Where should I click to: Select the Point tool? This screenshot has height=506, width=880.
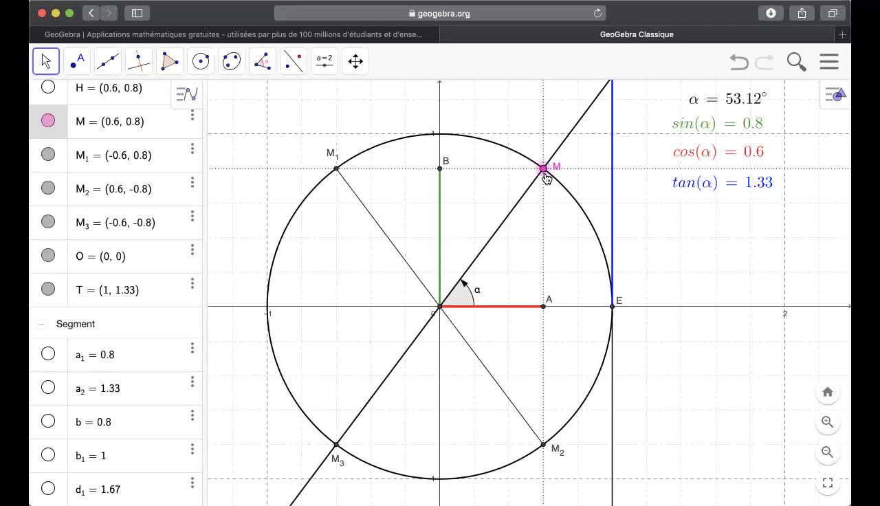tap(77, 61)
